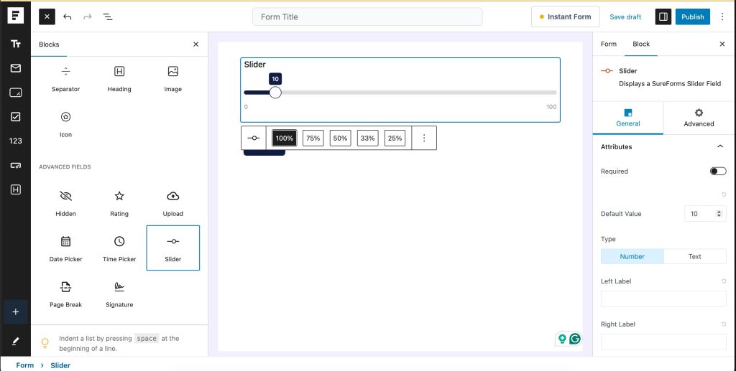
Task: Add the Upload field block
Action: (172, 202)
